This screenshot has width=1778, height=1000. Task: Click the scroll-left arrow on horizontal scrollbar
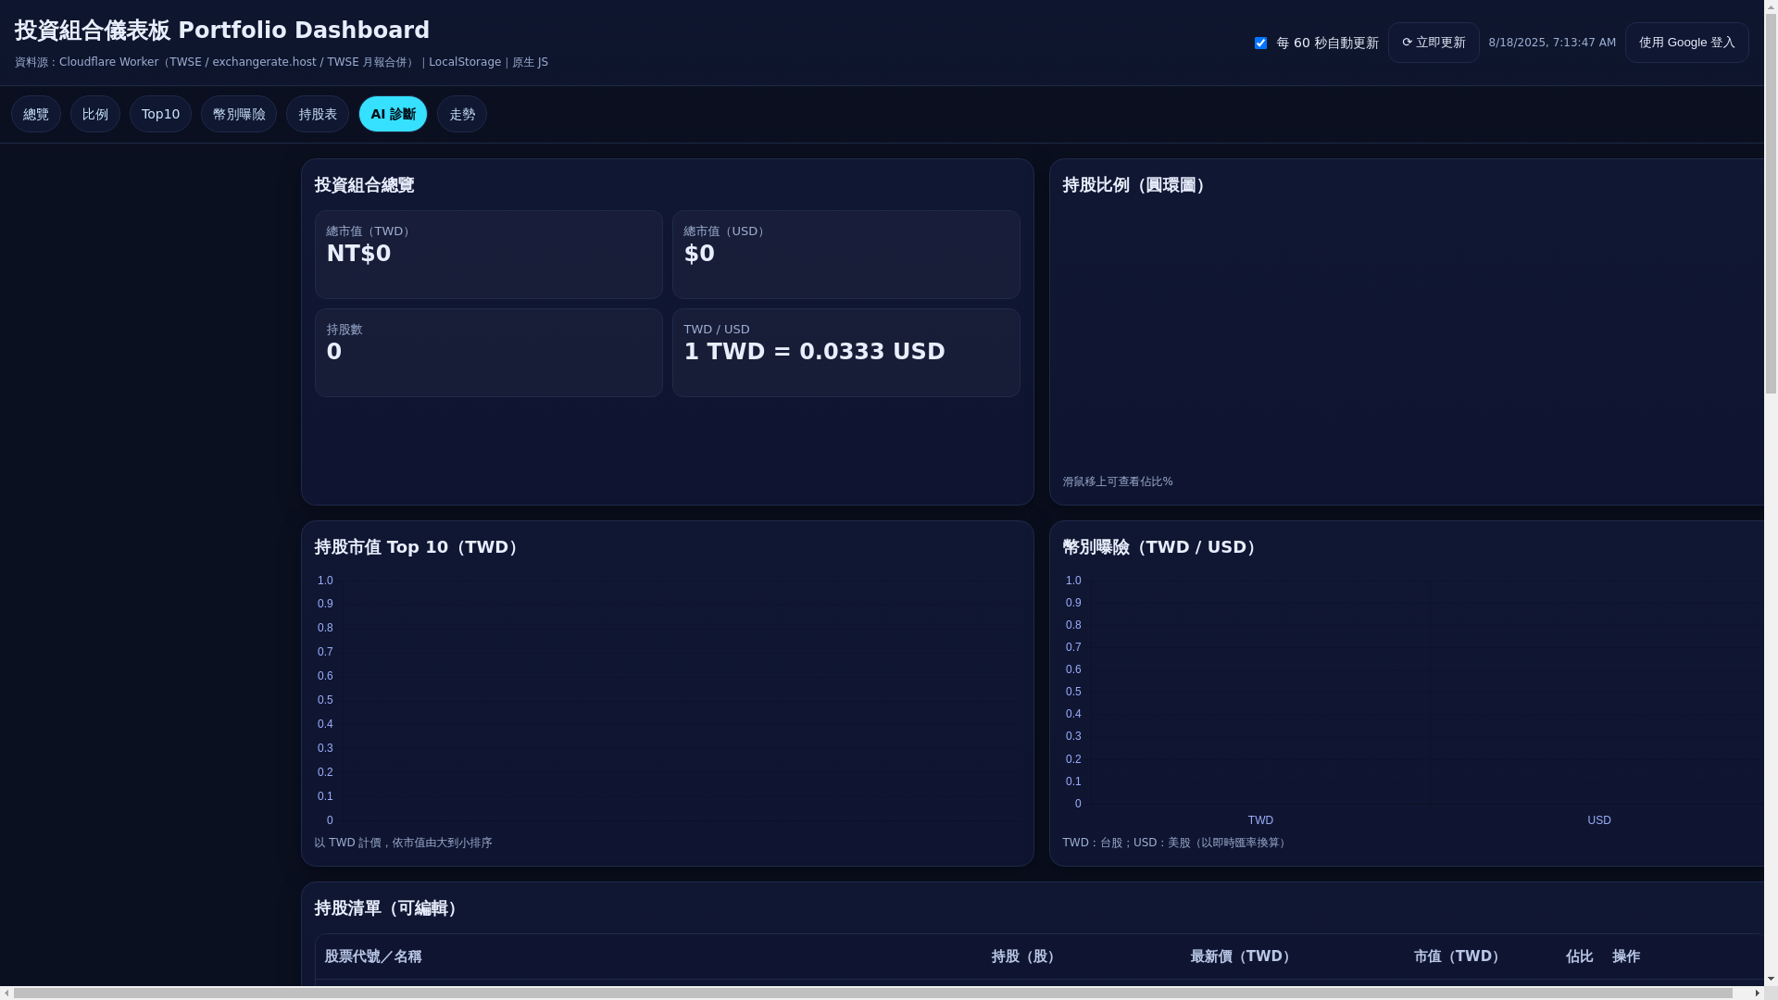click(x=6, y=993)
